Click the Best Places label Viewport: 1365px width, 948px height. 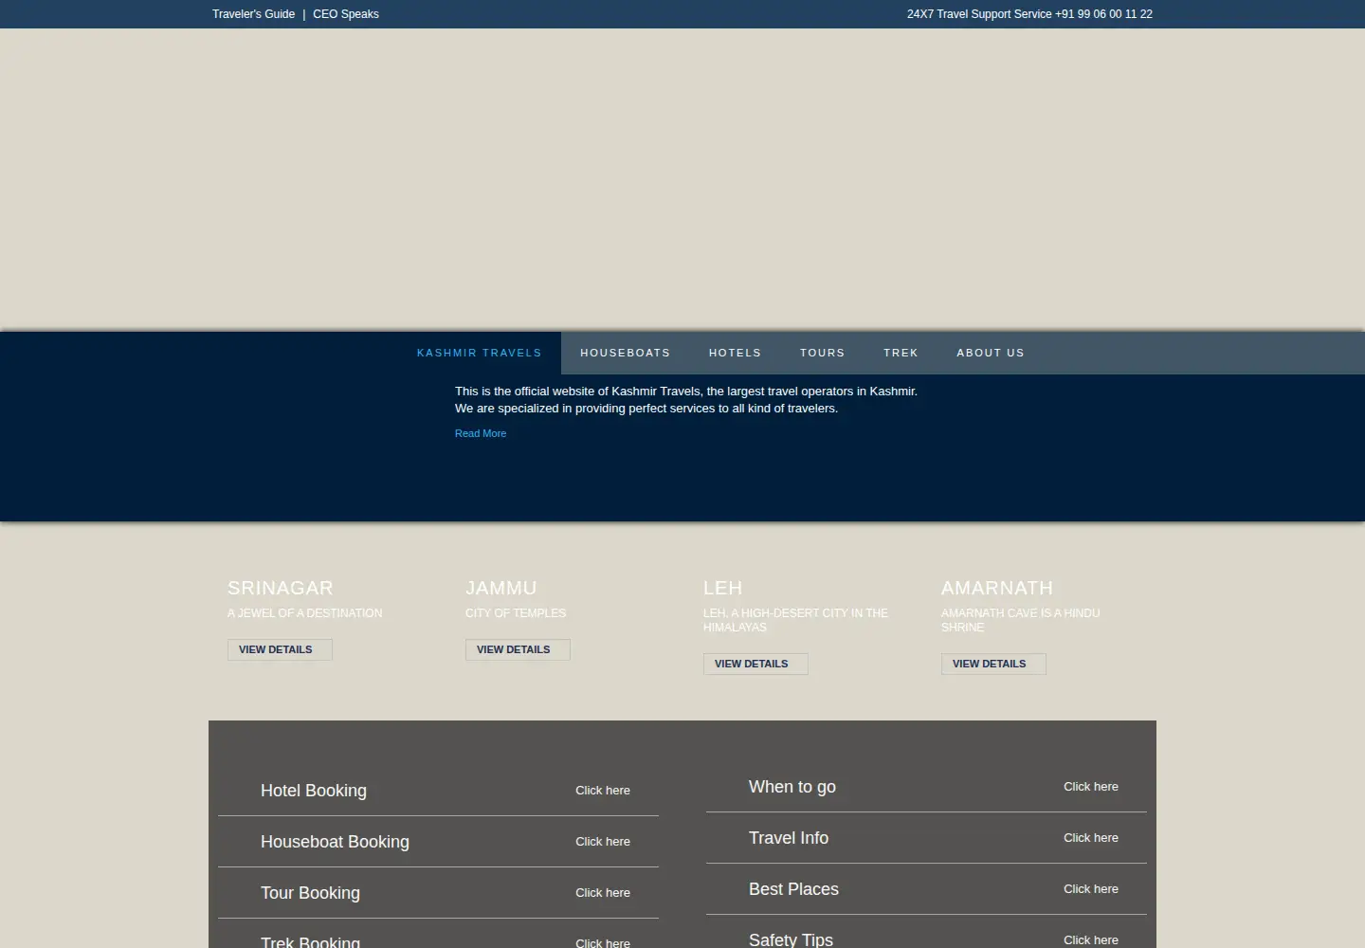(793, 889)
